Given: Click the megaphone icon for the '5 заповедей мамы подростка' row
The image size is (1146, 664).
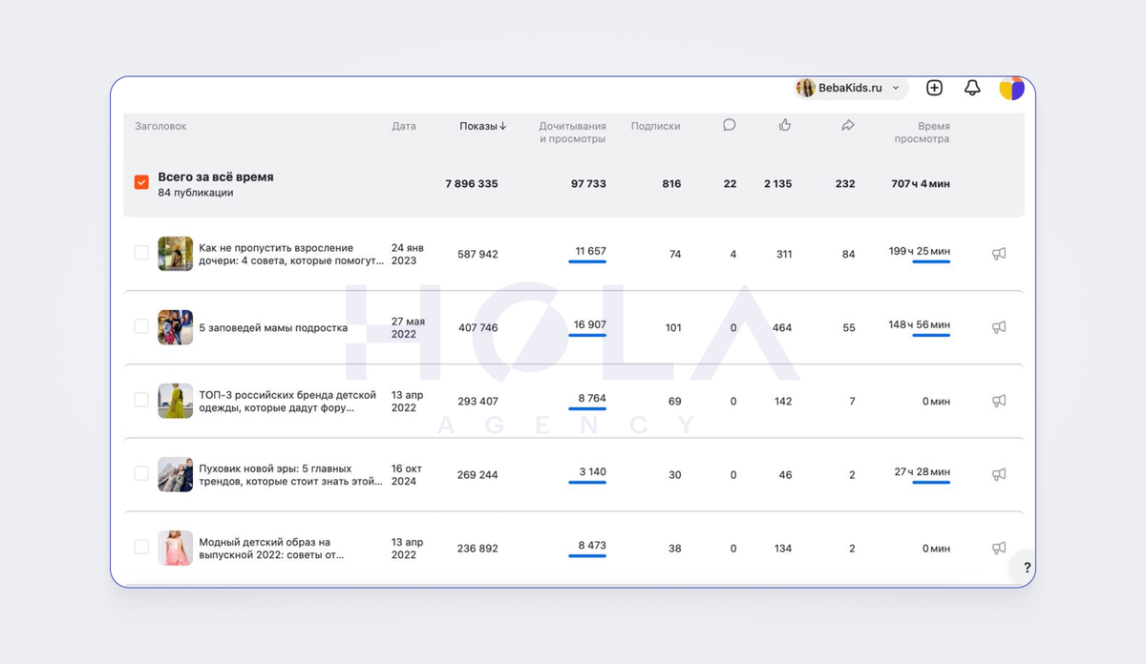Looking at the screenshot, I should pyautogui.click(x=999, y=327).
